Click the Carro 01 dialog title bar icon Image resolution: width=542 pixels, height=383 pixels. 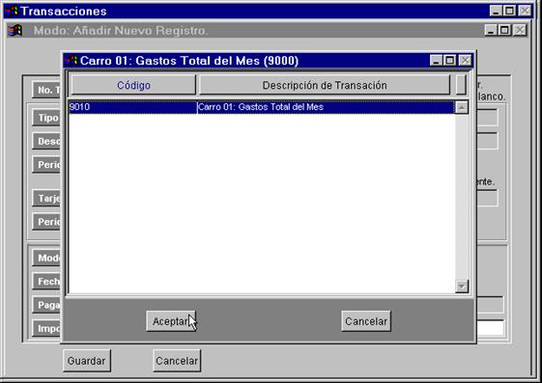pos(71,61)
